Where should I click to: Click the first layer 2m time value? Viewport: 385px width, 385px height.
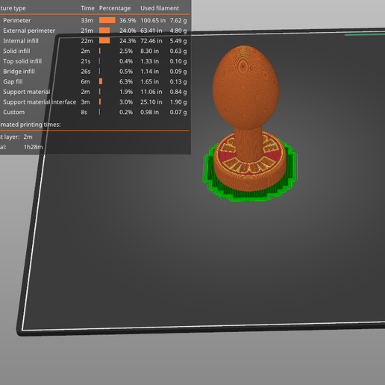coord(28,137)
